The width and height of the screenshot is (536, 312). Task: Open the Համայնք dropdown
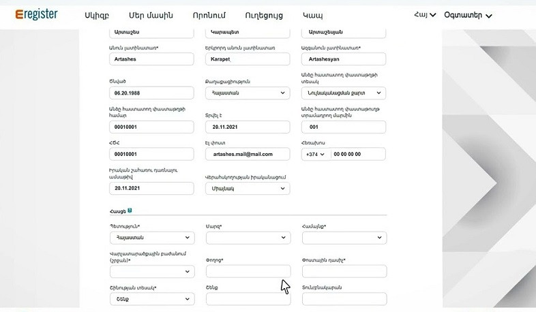click(x=344, y=238)
